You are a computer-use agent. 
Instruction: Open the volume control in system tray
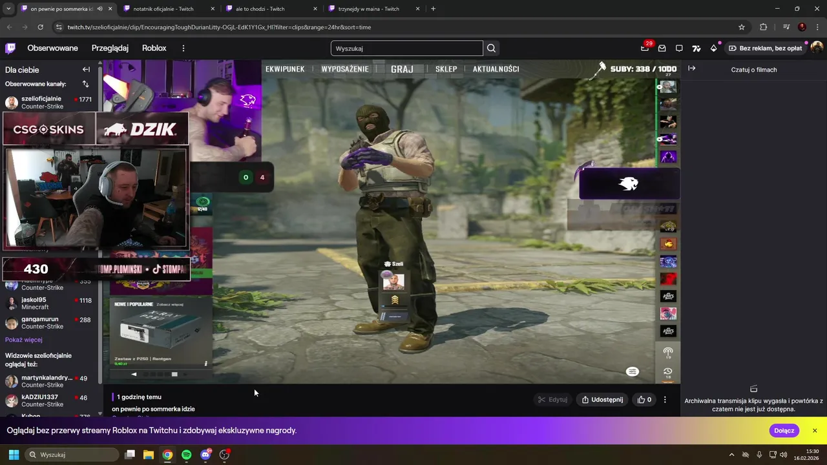click(x=784, y=455)
